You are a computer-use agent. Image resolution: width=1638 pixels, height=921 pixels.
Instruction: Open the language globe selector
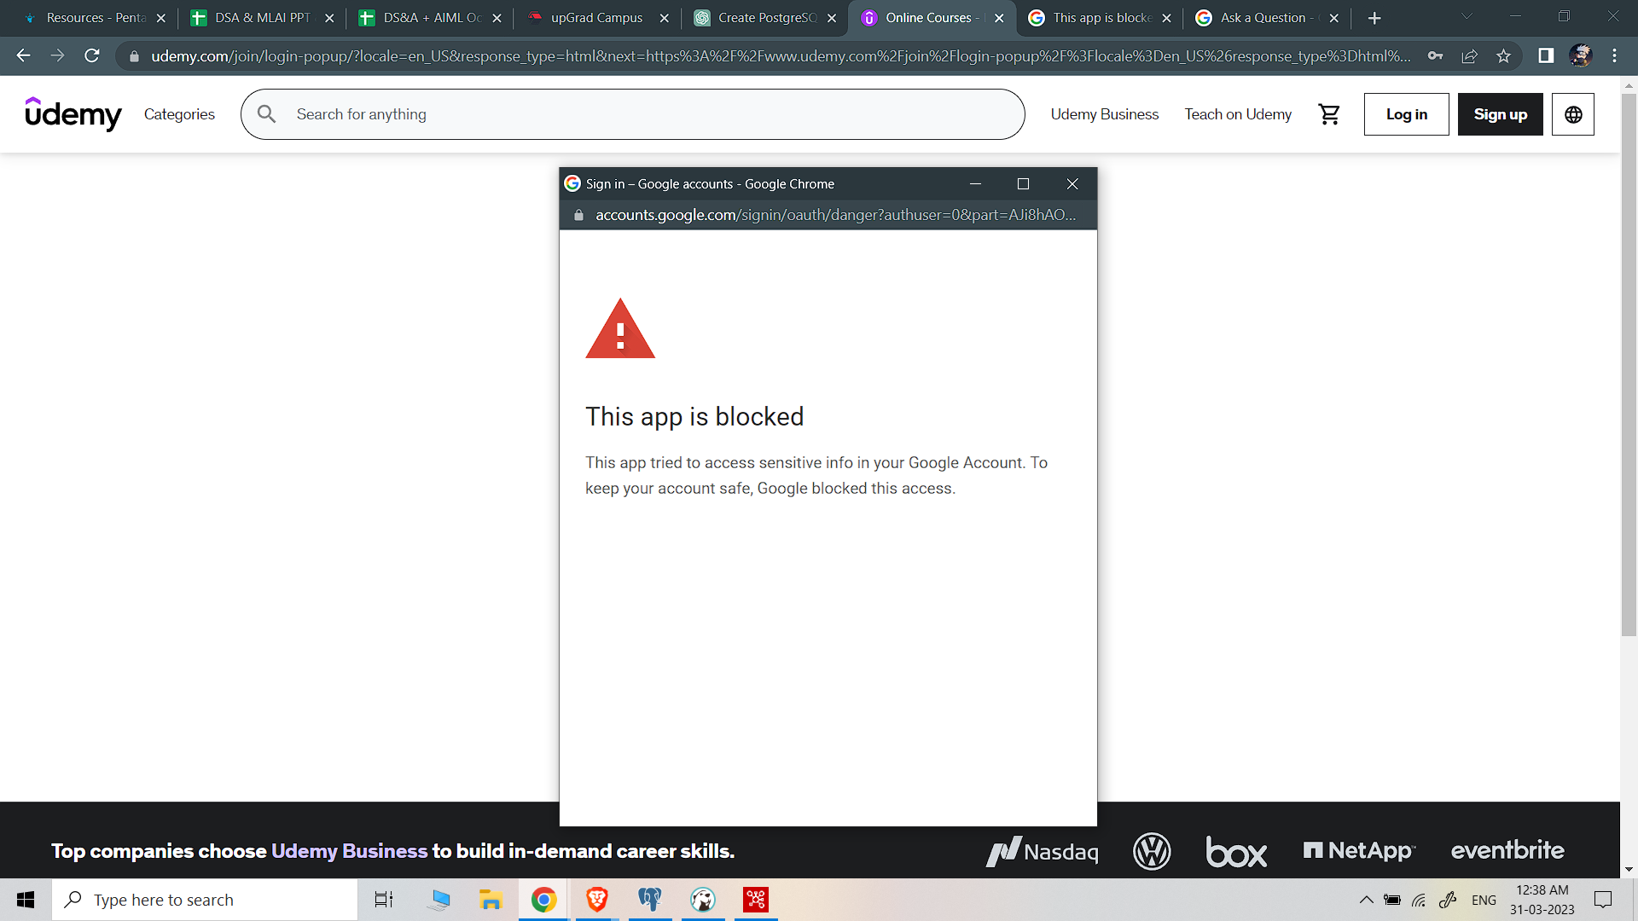1572,114
